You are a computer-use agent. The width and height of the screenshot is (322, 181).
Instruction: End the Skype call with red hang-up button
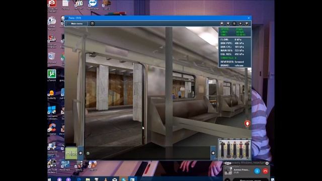click(265, 171)
